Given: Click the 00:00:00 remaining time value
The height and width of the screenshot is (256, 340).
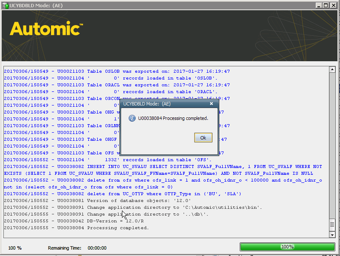Looking at the screenshot, I should point(97,248).
